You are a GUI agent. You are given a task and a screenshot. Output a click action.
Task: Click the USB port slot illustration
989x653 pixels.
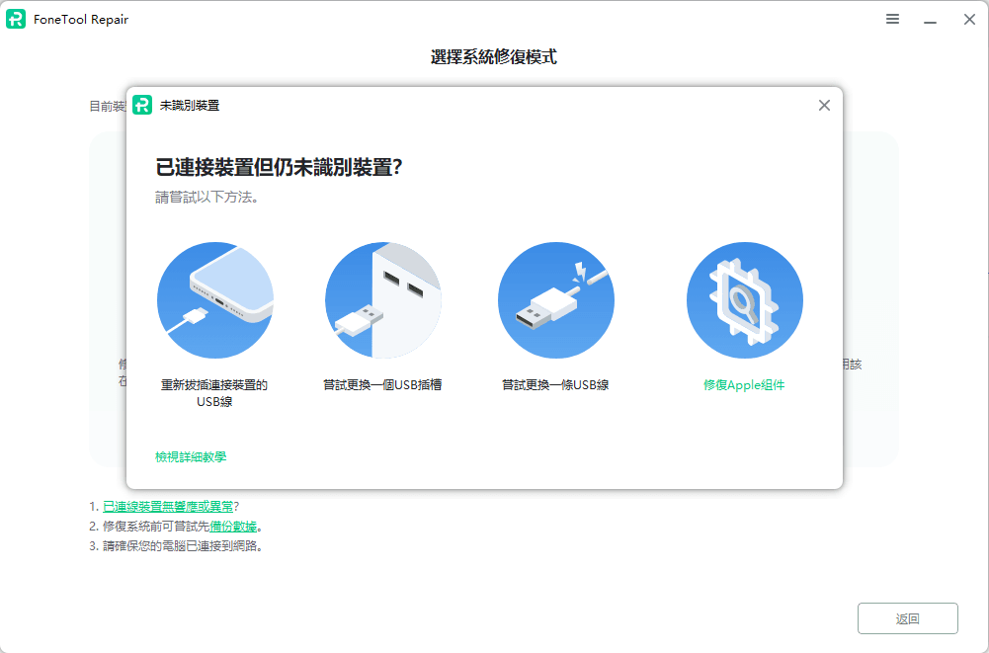(x=382, y=299)
